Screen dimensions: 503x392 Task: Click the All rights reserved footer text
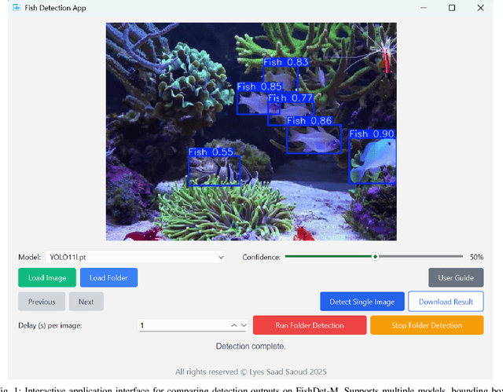coord(251,372)
